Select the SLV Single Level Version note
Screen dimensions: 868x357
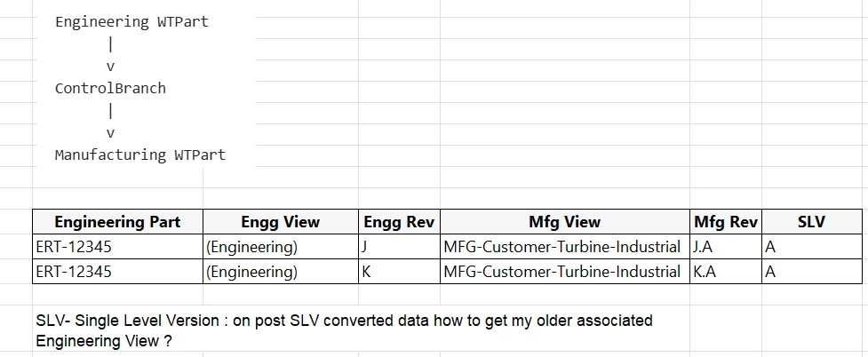[344, 330]
